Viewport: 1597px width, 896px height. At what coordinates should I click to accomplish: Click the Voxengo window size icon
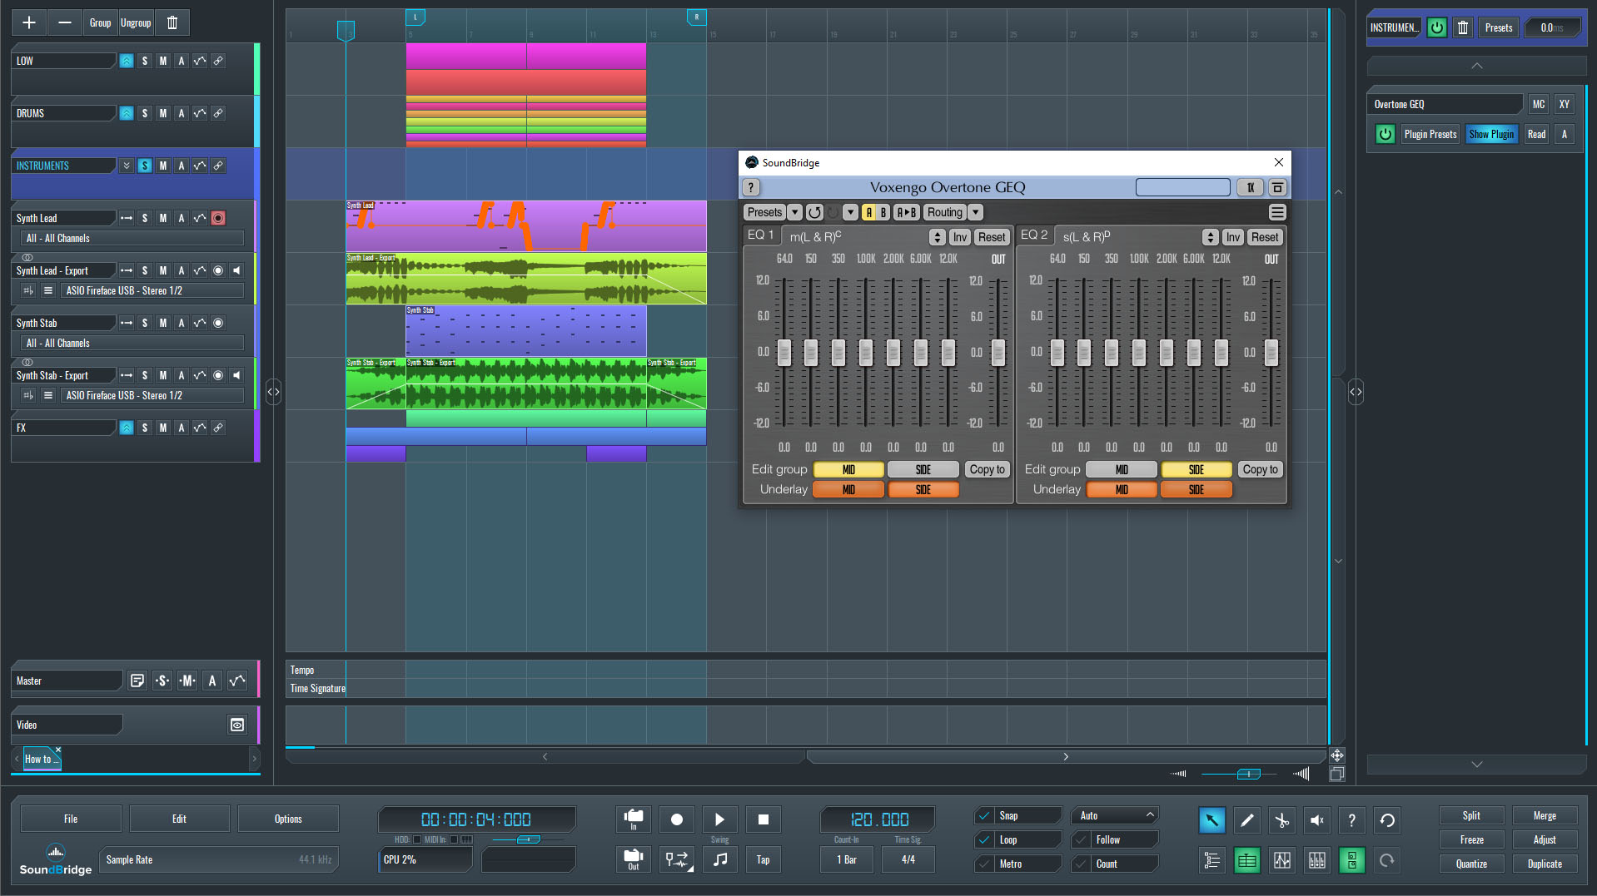[1277, 187]
